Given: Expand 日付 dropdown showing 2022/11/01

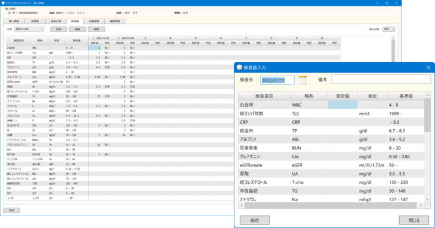Looking at the screenshot, I should tap(29, 29).
